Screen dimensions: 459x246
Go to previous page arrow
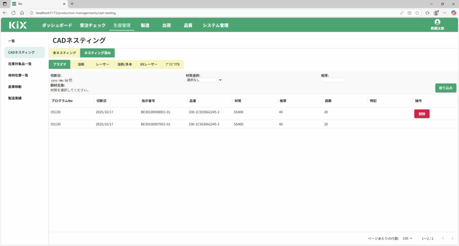point(442,238)
